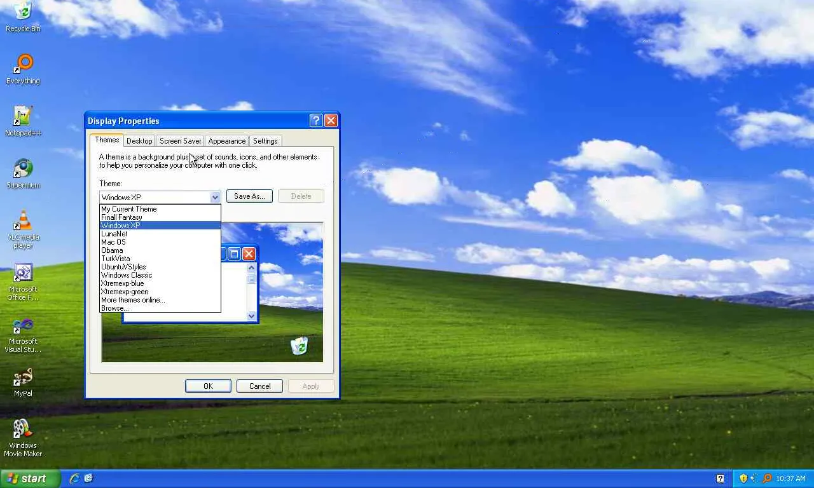
Task: Select the Themes tab
Action: pyautogui.click(x=107, y=140)
